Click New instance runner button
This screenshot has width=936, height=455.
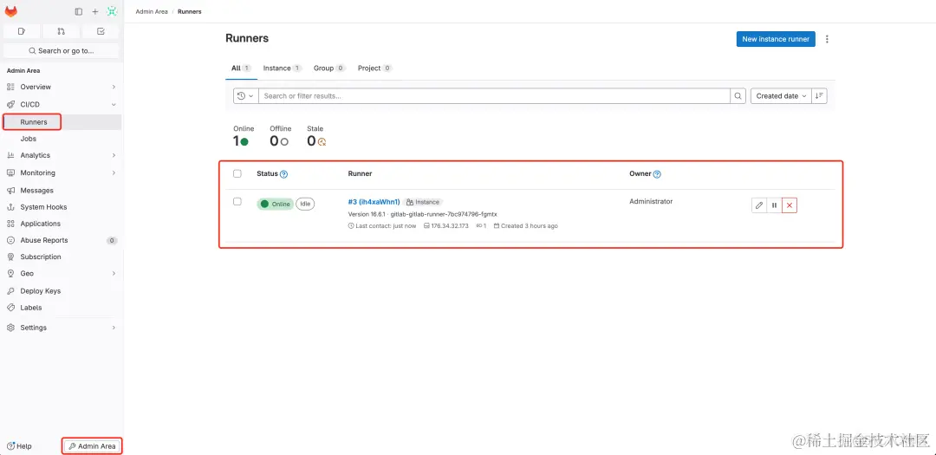(x=776, y=39)
